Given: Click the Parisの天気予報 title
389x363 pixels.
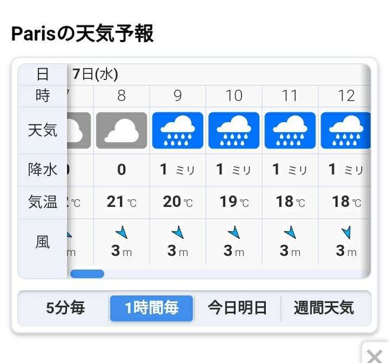Looking at the screenshot, I should click(x=82, y=33).
